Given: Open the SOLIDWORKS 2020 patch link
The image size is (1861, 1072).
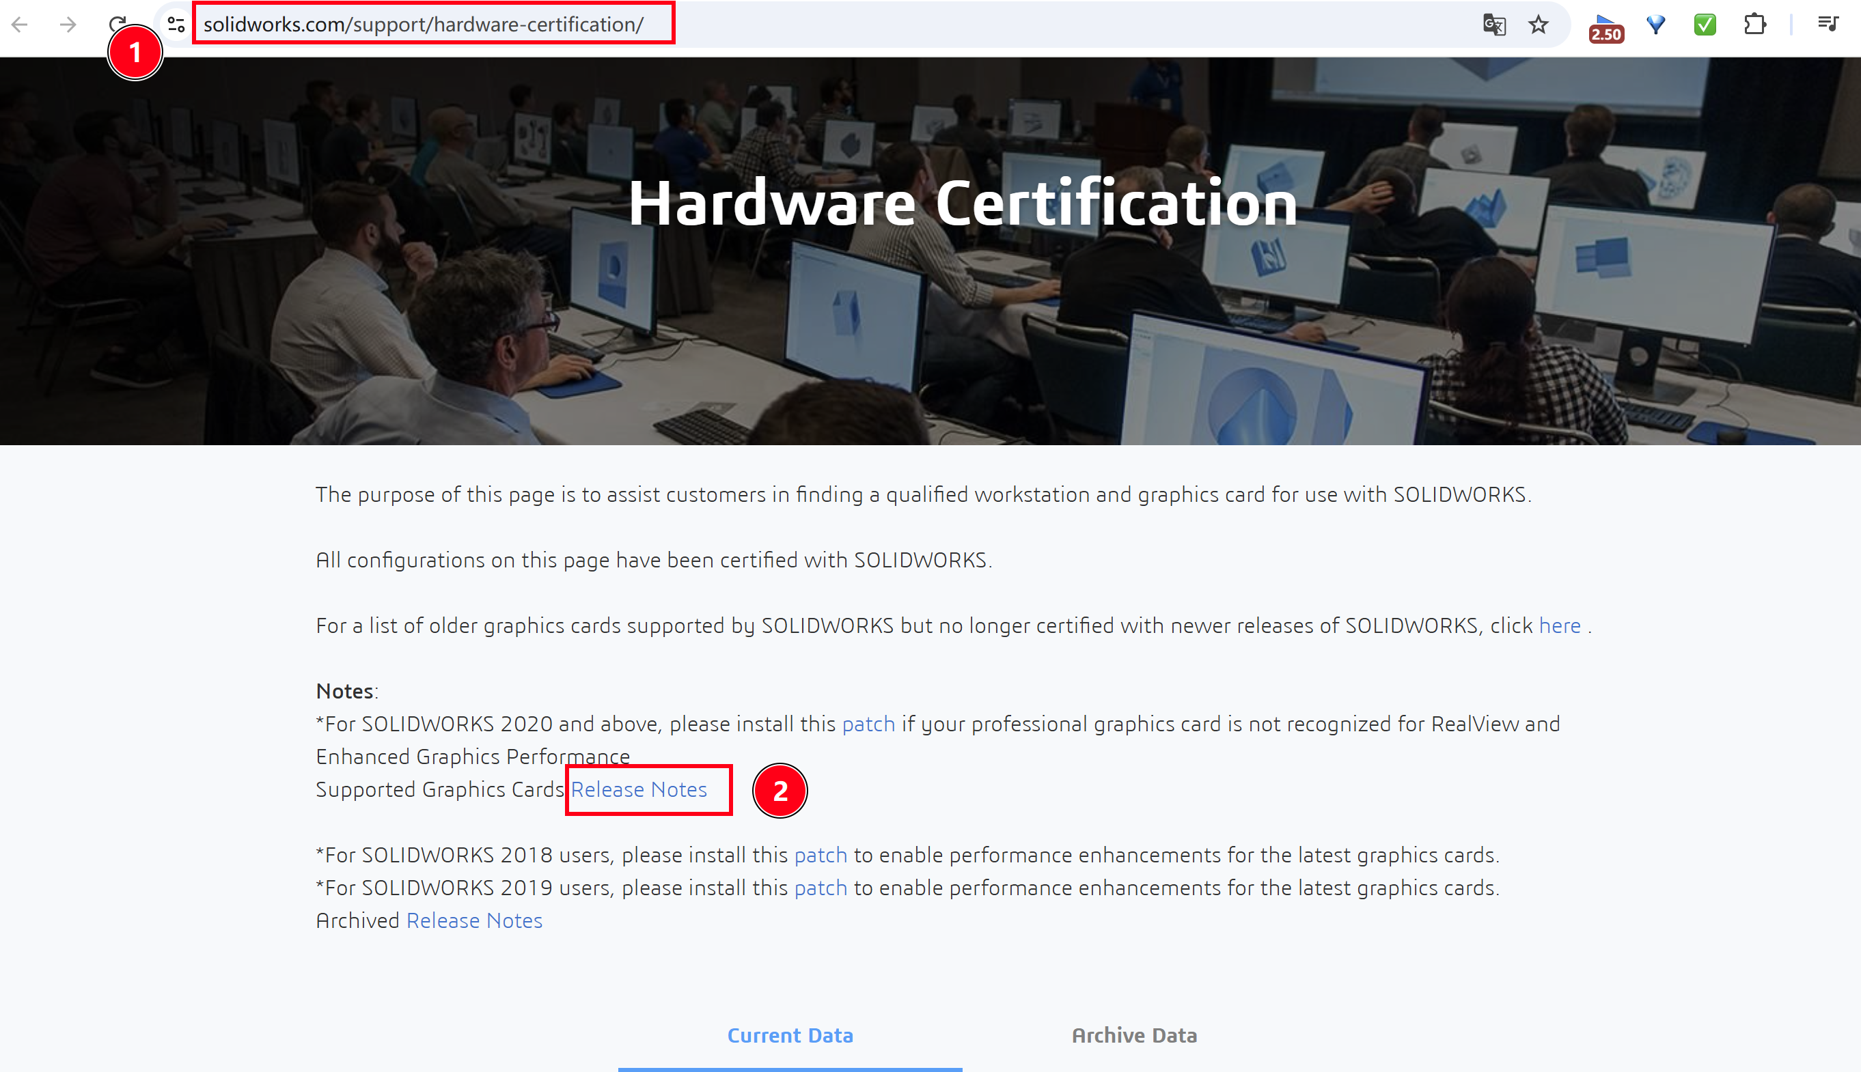Looking at the screenshot, I should click(868, 724).
